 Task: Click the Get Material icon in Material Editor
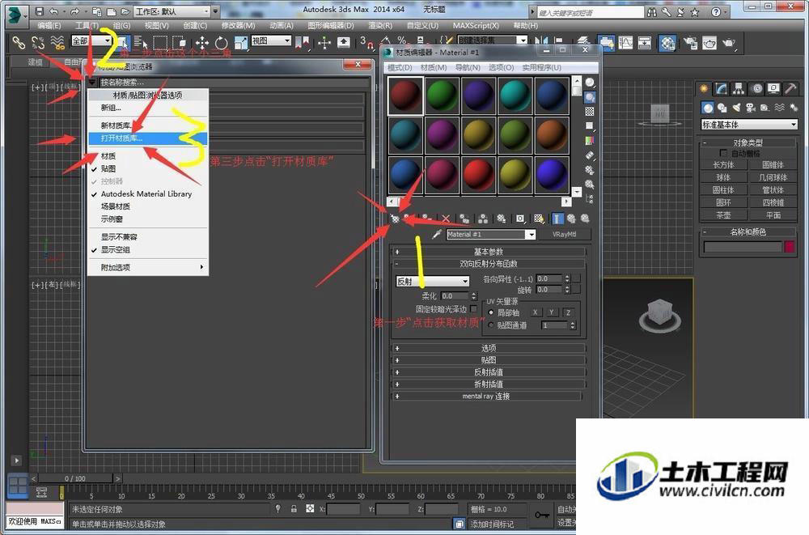click(395, 219)
